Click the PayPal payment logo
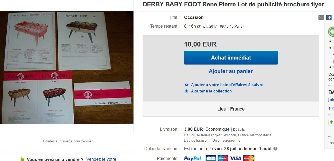Viewport: 334px width, 161px height. 192,158
